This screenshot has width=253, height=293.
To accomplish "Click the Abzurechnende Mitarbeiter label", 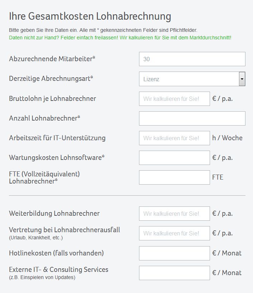I will (52, 59).
